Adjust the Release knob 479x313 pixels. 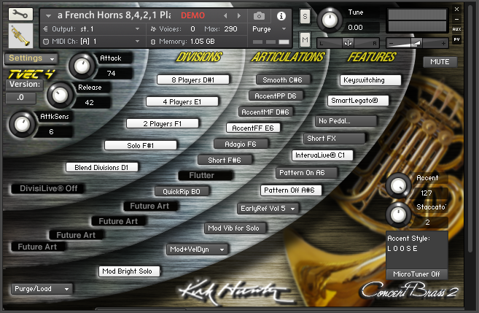tap(60, 95)
